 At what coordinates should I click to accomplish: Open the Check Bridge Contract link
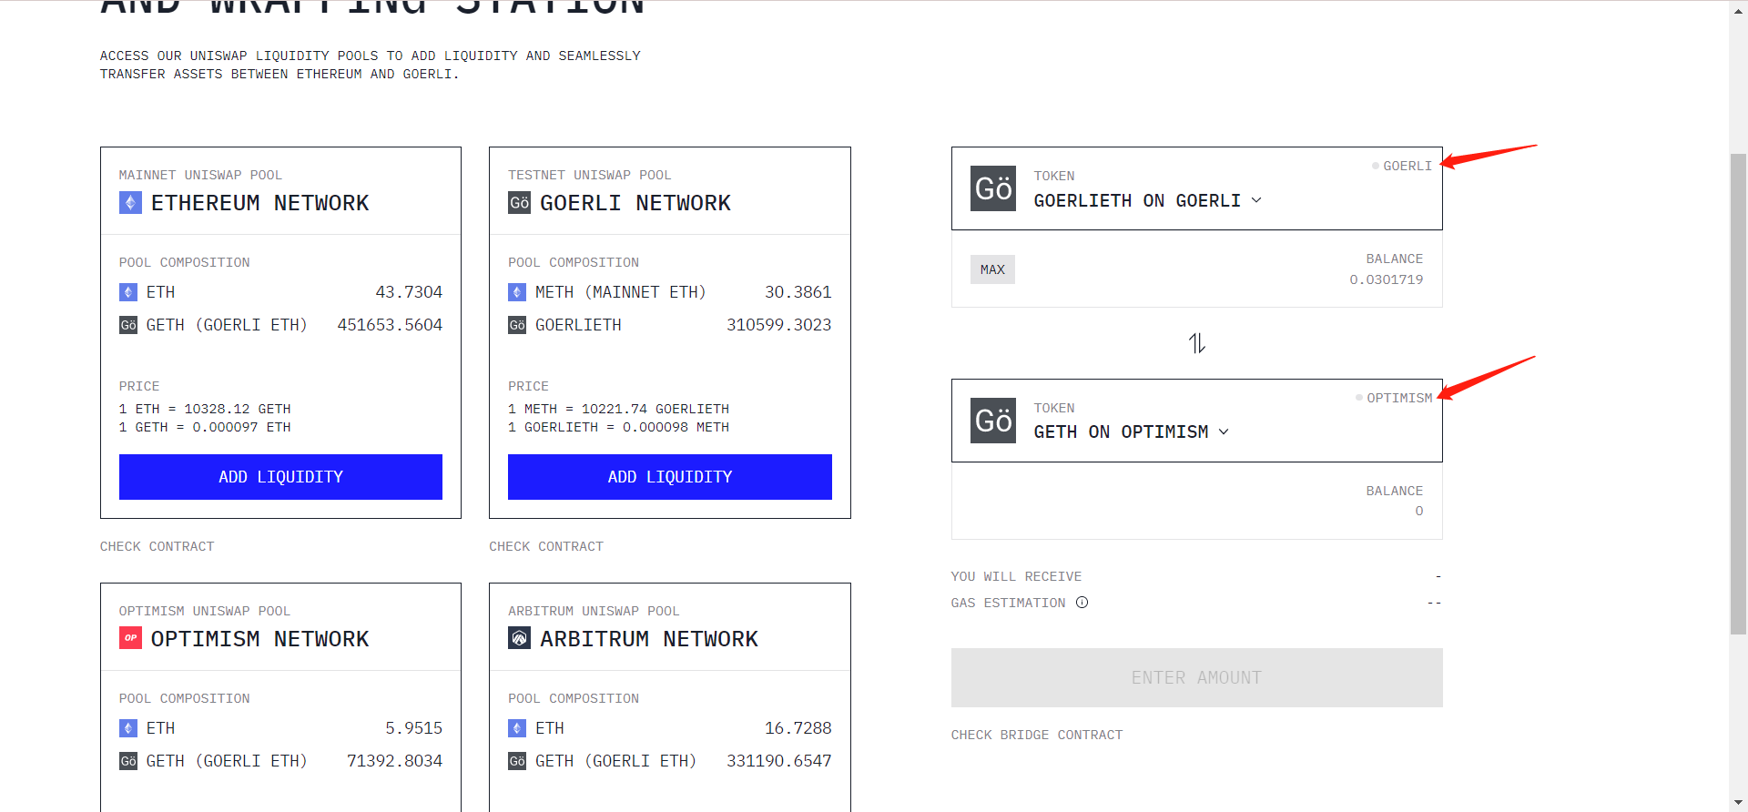[1037, 735]
